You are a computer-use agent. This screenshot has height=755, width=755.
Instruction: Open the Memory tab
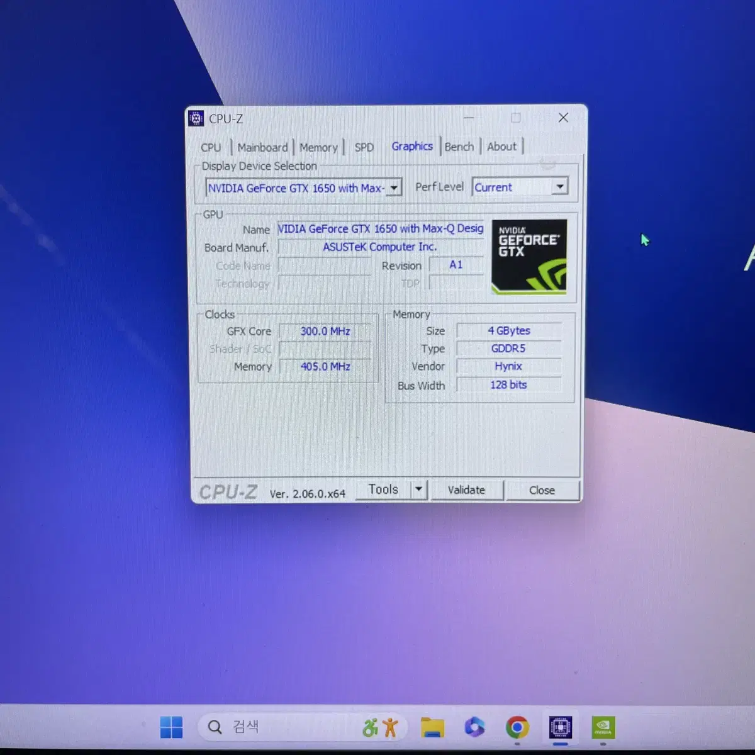(318, 147)
